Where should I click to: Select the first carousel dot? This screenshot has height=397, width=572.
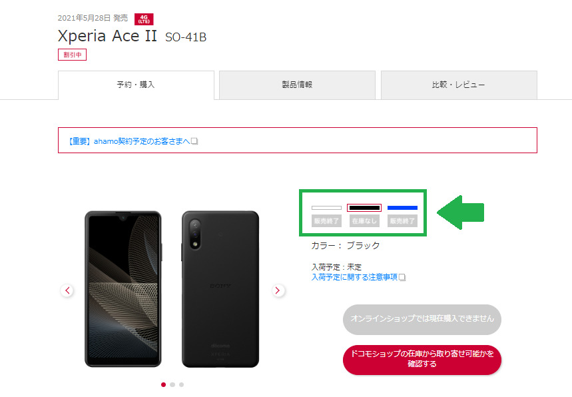[163, 384]
